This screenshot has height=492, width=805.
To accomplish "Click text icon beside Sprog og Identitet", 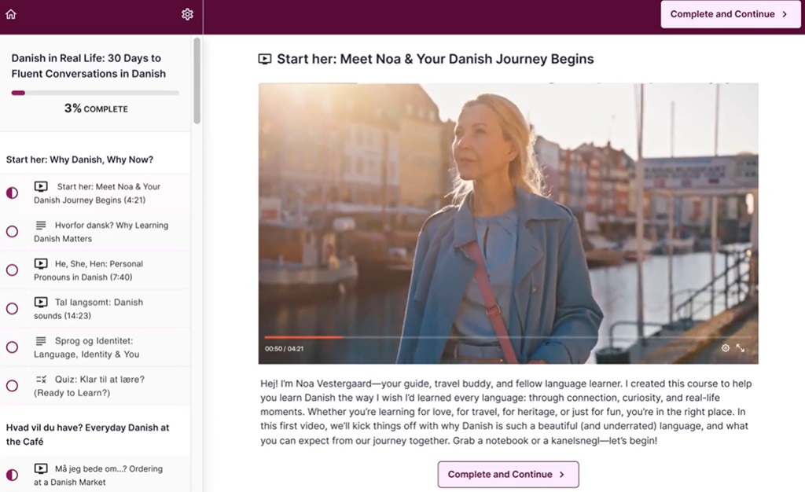I will [x=41, y=340].
